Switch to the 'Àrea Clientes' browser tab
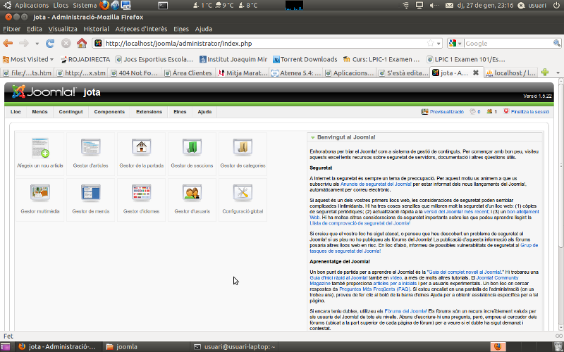564x352 pixels. [188, 73]
